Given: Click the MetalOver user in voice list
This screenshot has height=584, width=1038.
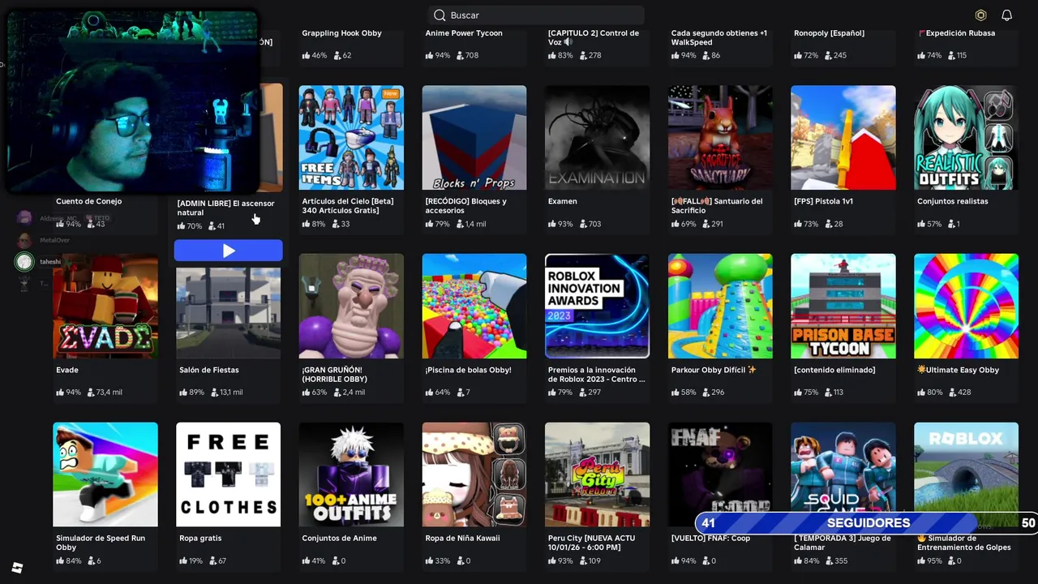Looking at the screenshot, I should [x=55, y=240].
